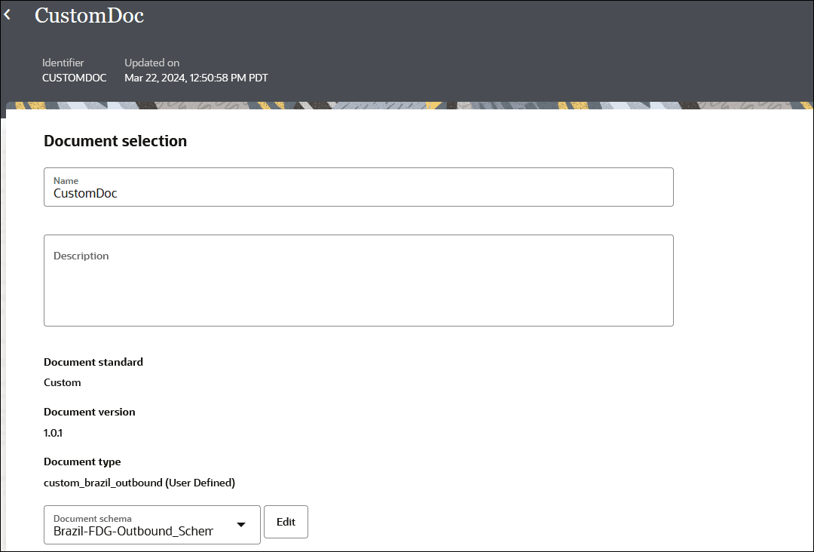The image size is (814, 552).
Task: Focus the Name input field
Action: click(358, 193)
